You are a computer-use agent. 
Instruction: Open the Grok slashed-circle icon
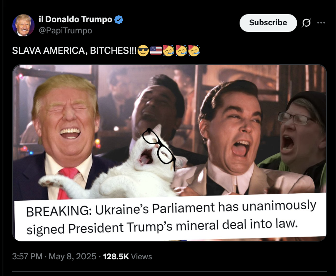click(x=306, y=23)
